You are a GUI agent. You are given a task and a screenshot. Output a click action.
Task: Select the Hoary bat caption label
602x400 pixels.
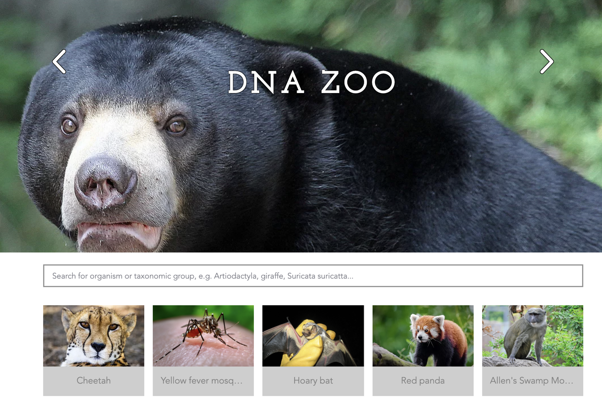[x=313, y=381]
